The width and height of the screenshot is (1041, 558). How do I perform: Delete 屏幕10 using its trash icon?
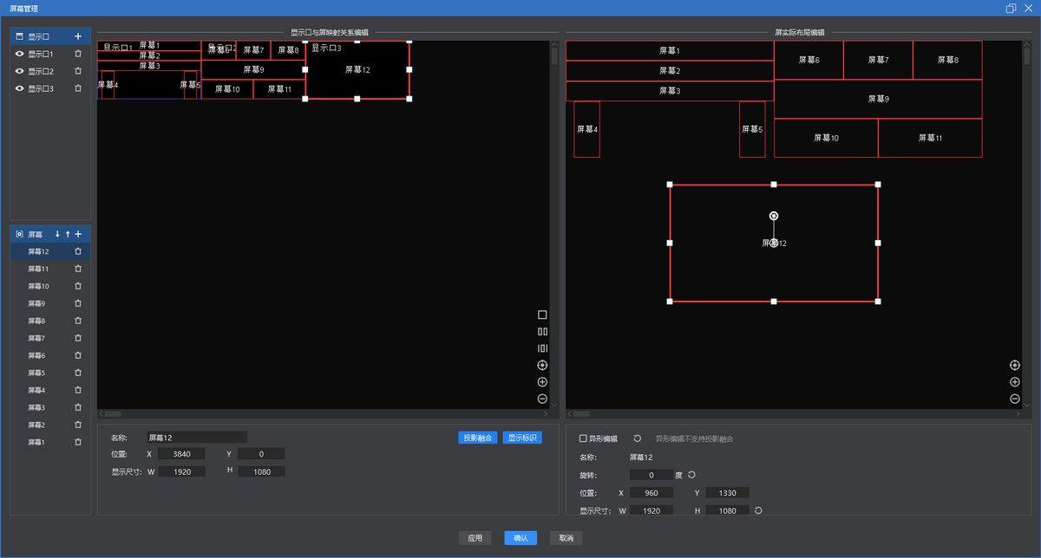pos(78,286)
